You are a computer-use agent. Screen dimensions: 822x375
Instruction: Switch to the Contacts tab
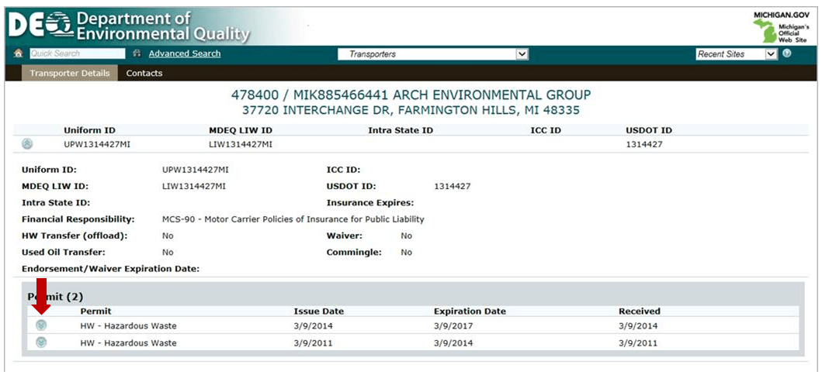coord(144,74)
